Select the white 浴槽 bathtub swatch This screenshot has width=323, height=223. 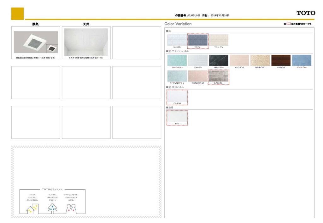177,116
